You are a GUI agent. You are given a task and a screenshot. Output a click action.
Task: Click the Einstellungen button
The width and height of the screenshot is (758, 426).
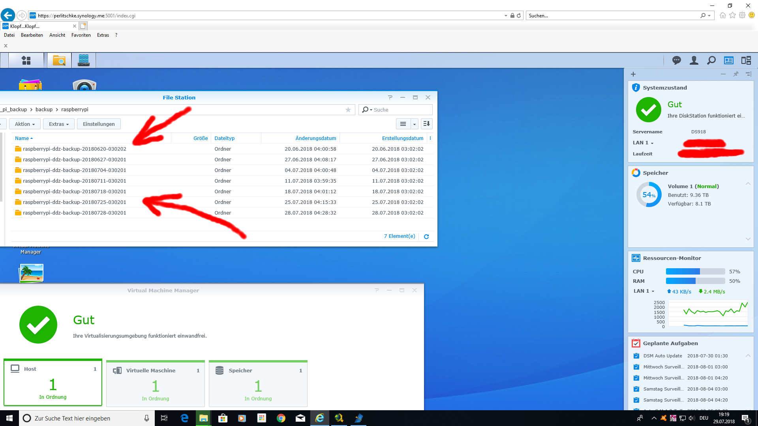click(99, 124)
